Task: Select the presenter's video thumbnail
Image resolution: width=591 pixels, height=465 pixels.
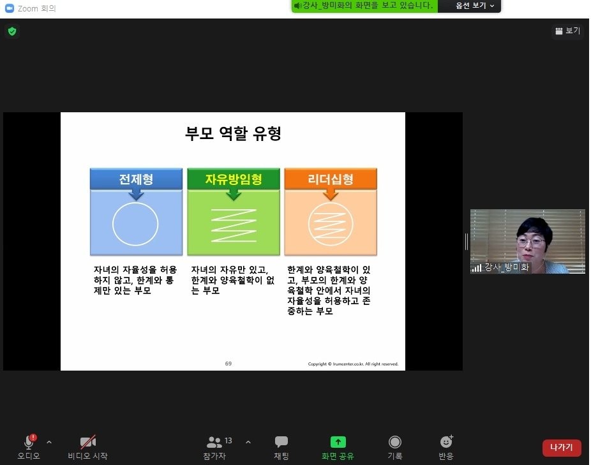Action: (527, 241)
